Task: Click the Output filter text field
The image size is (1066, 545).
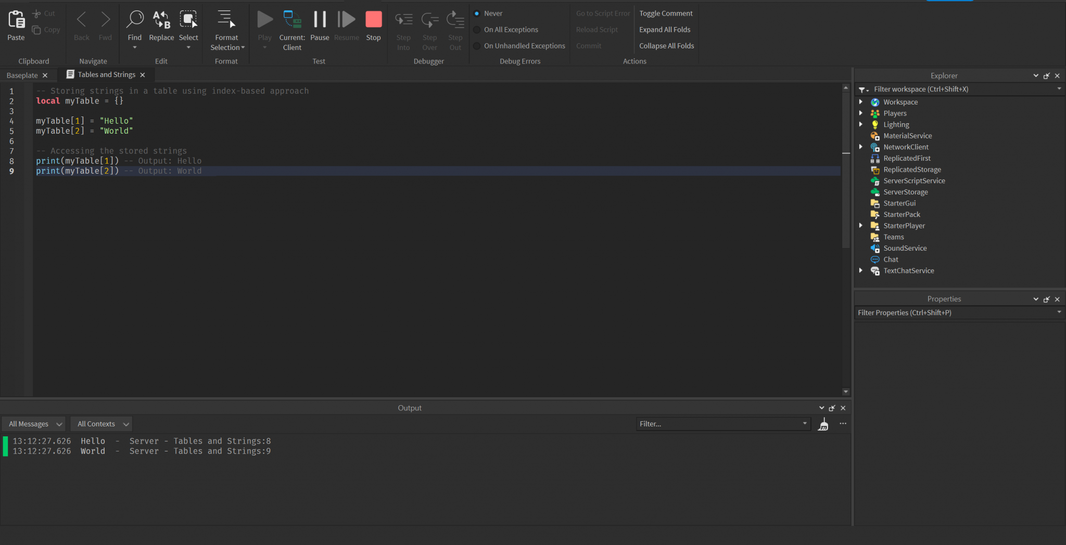Action: pos(718,424)
